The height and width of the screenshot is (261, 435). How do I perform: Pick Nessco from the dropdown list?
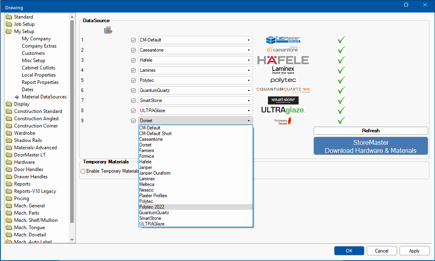pos(196,190)
